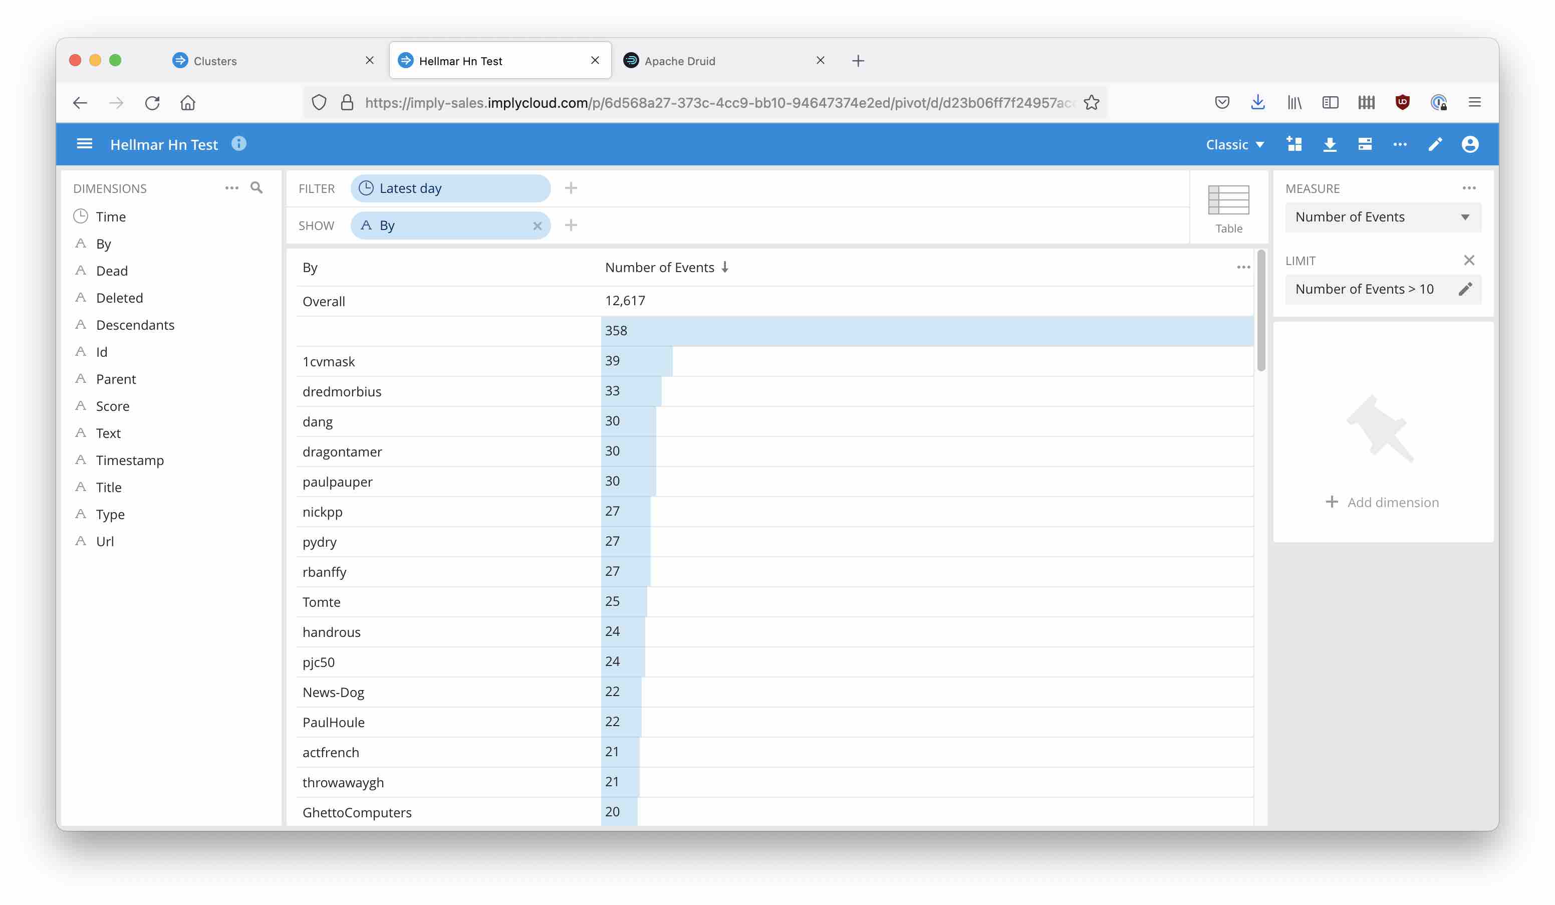Search dimensions with the magnifier icon

(256, 188)
